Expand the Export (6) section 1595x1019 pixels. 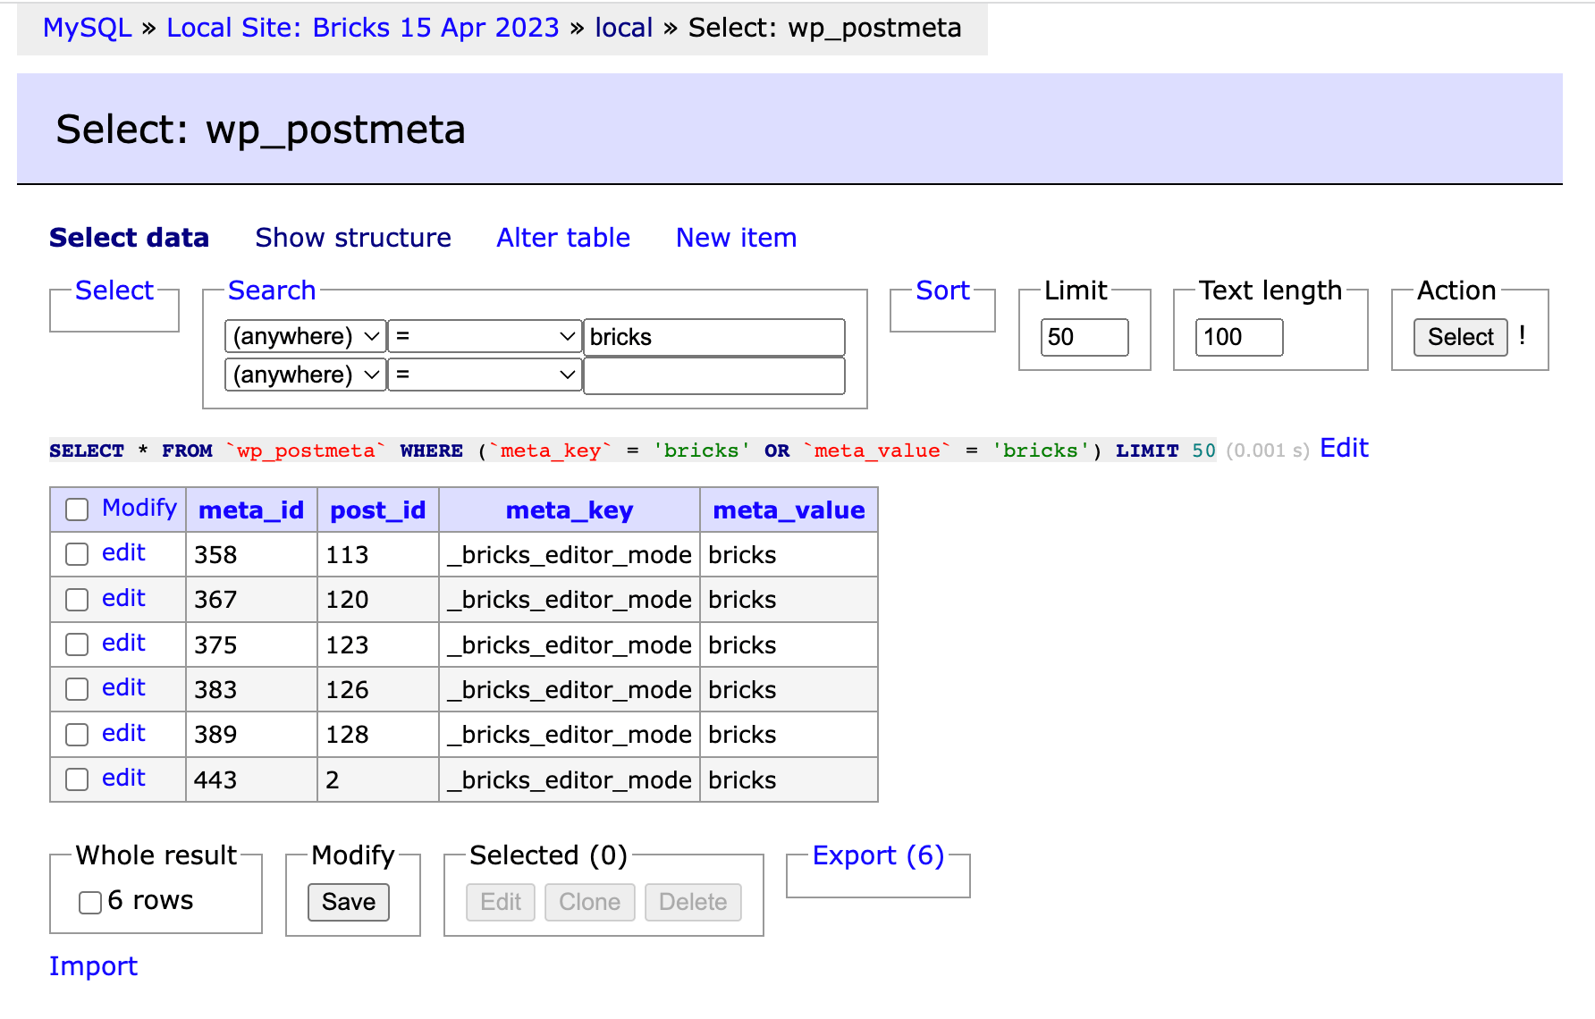pyautogui.click(x=878, y=855)
